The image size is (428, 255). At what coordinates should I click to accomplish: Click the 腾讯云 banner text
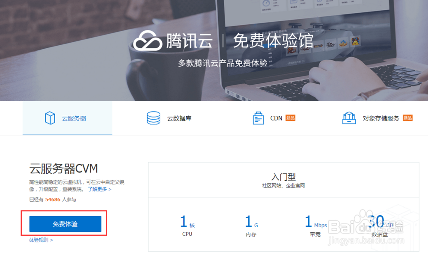coord(189,41)
